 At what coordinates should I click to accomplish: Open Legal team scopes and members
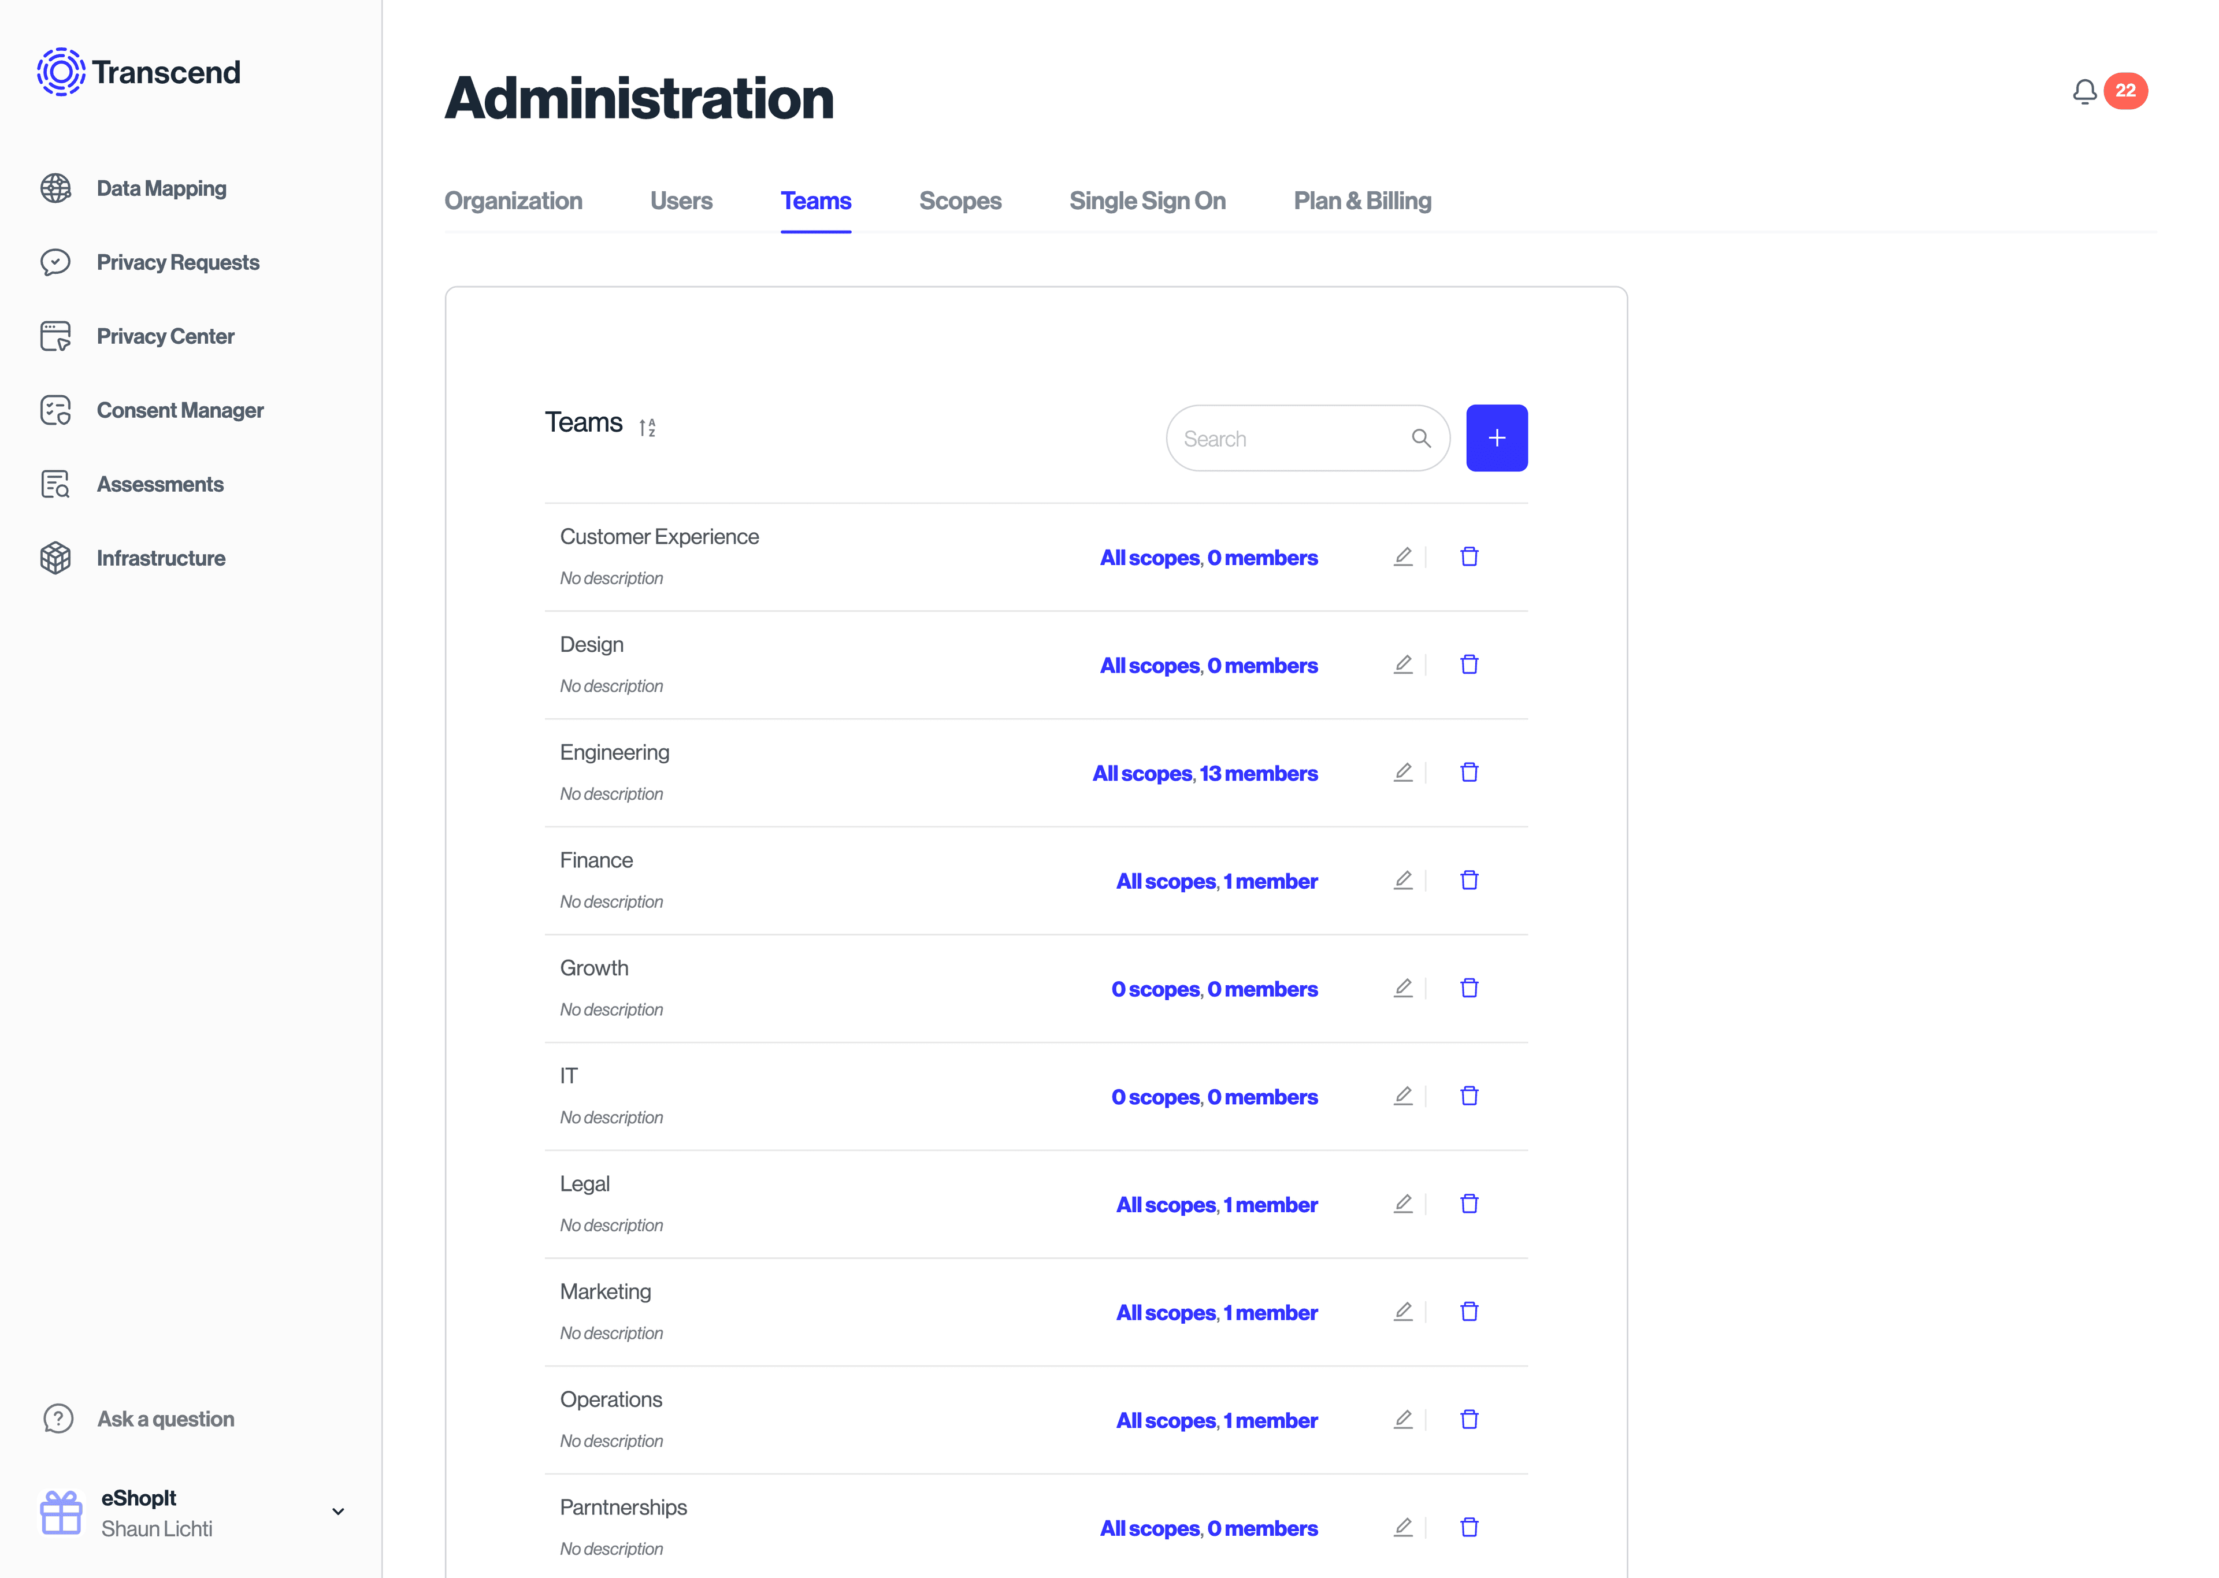(1216, 1204)
